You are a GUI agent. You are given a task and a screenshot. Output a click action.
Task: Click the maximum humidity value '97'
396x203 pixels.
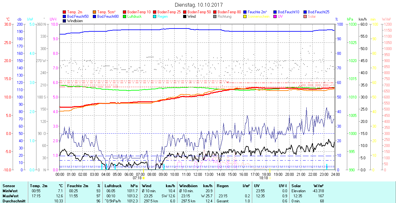tap(98, 196)
